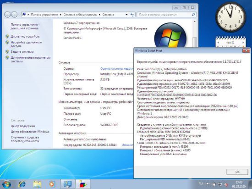The width and height of the screenshot is (252, 189).
Task: Go to next month in calendar gadget
Action: pos(243,43)
